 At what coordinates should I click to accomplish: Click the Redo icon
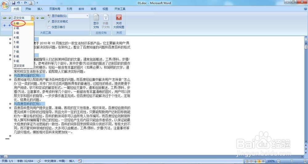click(26, 3)
